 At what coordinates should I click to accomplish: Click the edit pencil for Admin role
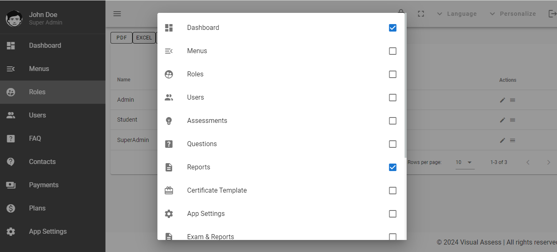502,100
